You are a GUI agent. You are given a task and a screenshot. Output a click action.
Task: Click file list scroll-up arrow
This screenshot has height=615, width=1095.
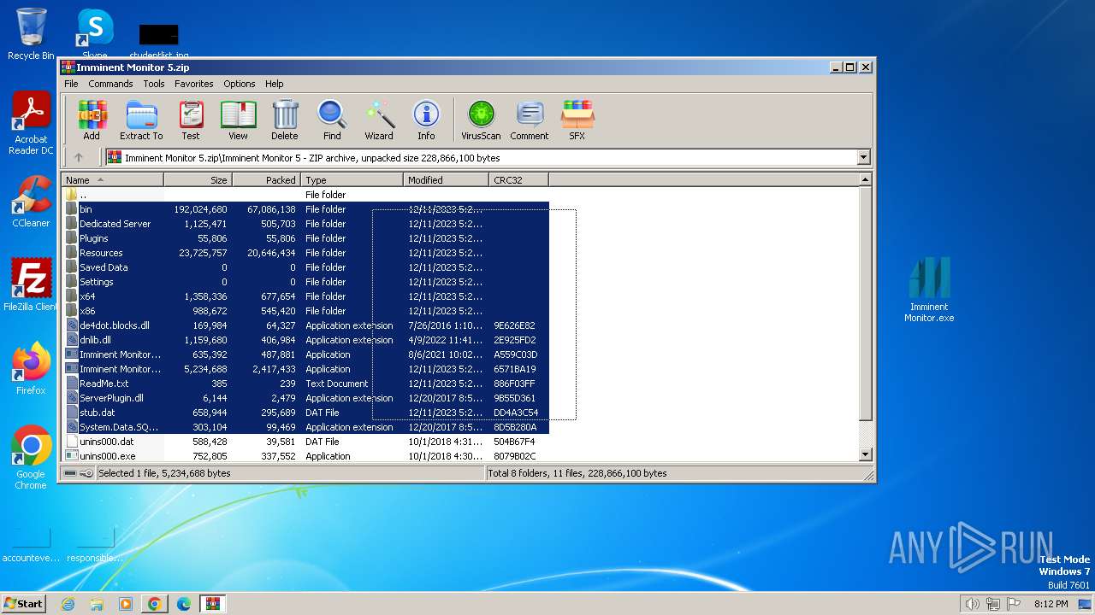(x=865, y=179)
